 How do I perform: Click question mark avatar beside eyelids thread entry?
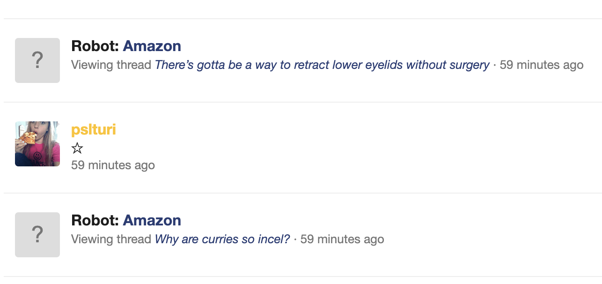point(37,60)
